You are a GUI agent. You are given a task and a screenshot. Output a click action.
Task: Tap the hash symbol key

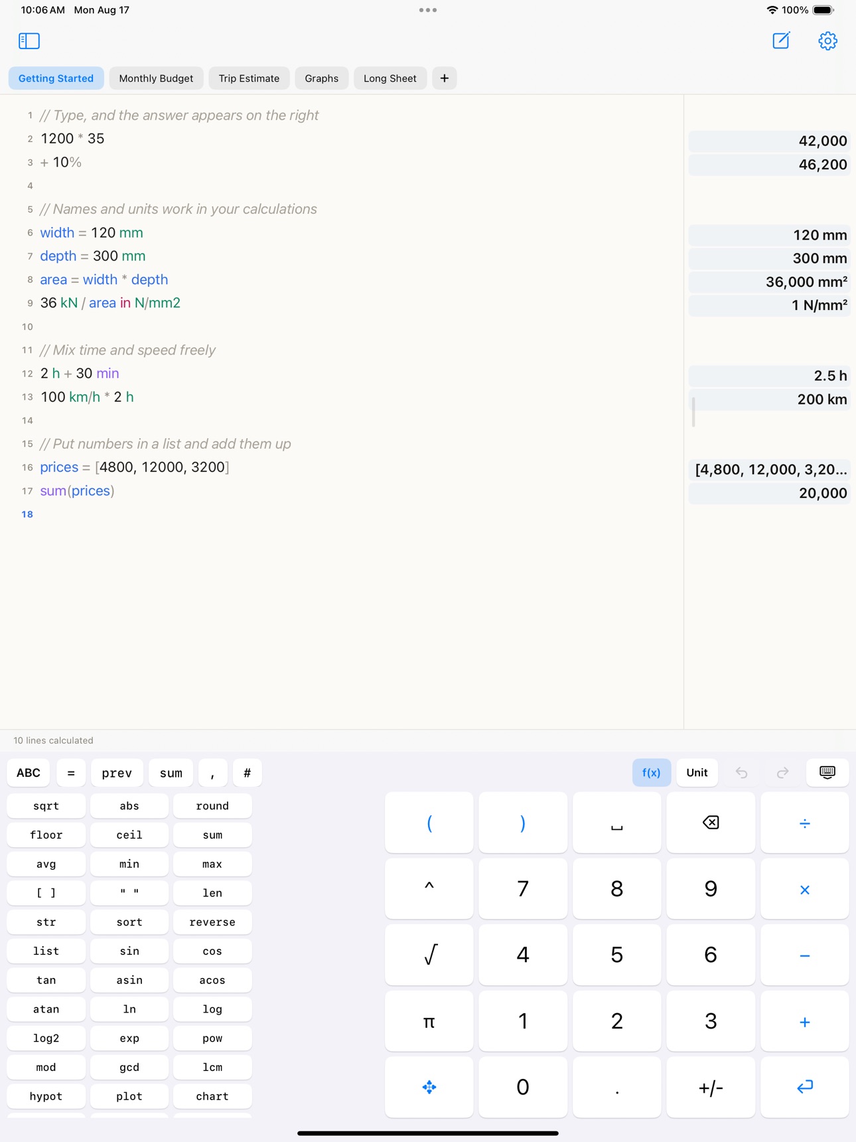248,773
